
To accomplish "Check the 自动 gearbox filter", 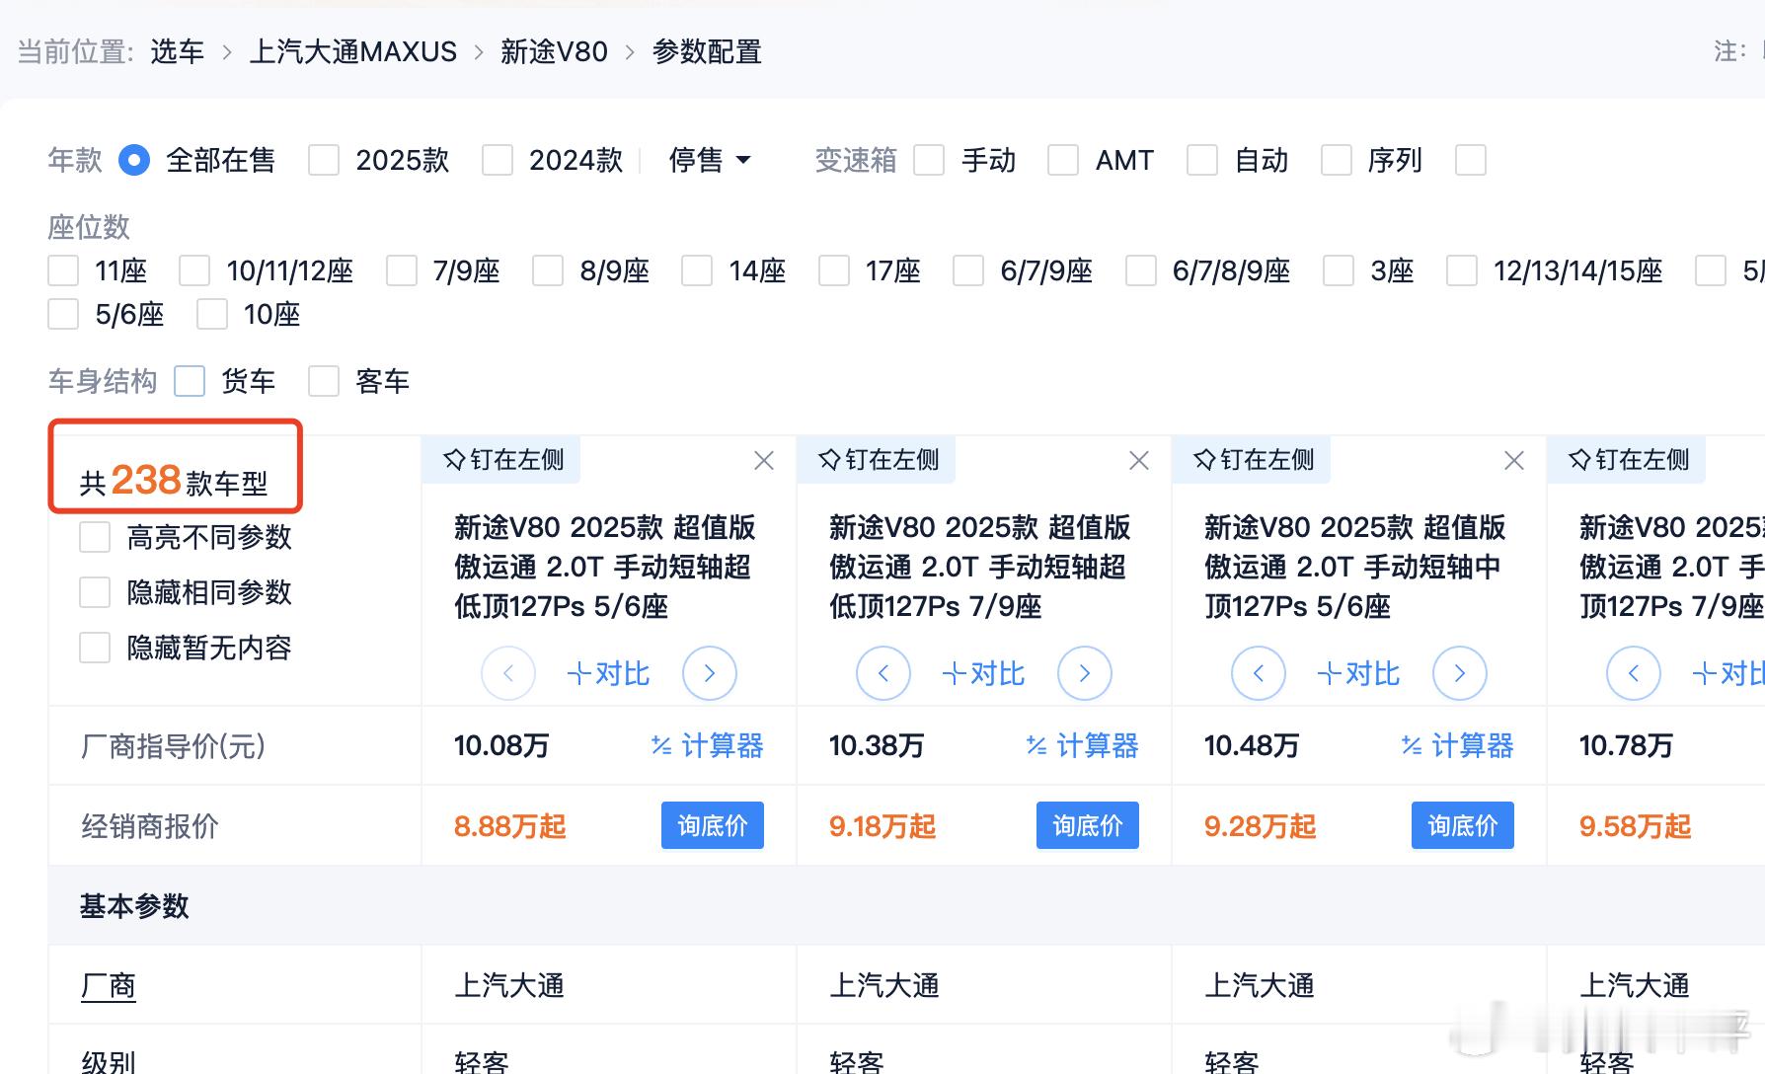I will click(1202, 160).
